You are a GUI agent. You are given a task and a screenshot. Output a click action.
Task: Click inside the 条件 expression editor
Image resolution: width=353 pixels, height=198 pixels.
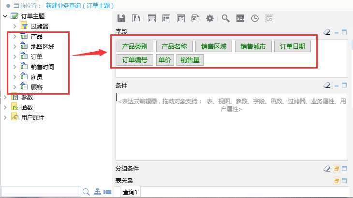(x=232, y=127)
